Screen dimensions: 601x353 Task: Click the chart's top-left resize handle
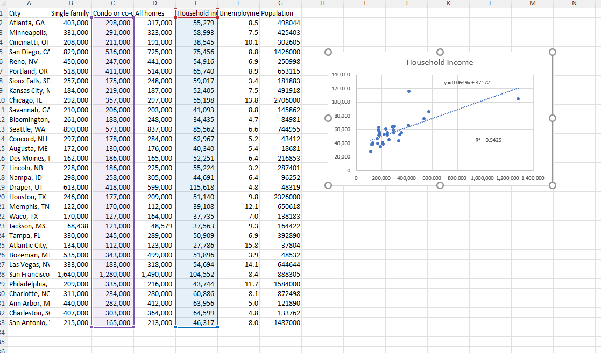(328, 52)
